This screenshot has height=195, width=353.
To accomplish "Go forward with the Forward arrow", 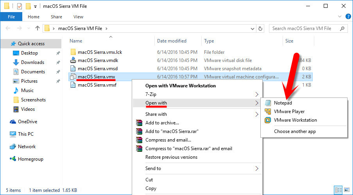I will tap(20, 28).
